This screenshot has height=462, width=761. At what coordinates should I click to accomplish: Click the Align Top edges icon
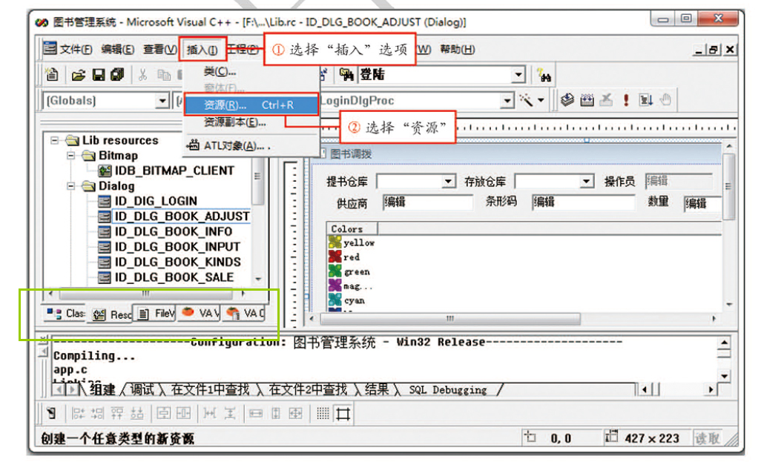point(117,414)
